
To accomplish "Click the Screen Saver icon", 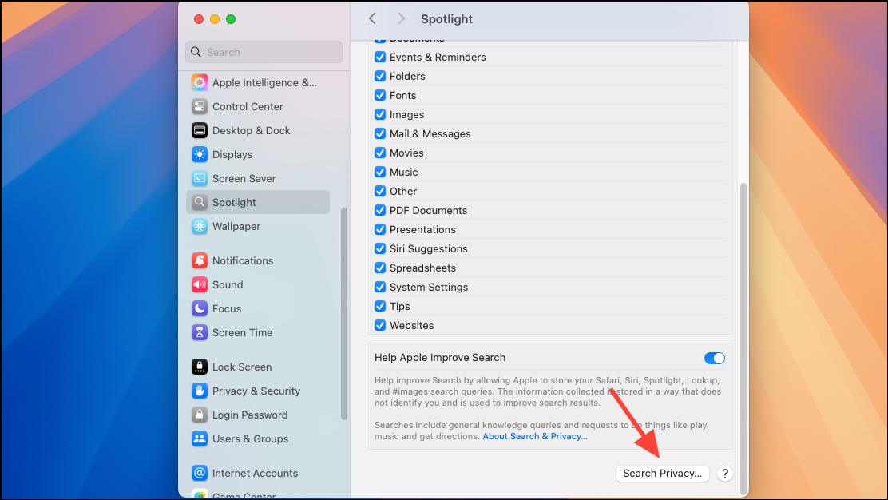I will coord(200,178).
